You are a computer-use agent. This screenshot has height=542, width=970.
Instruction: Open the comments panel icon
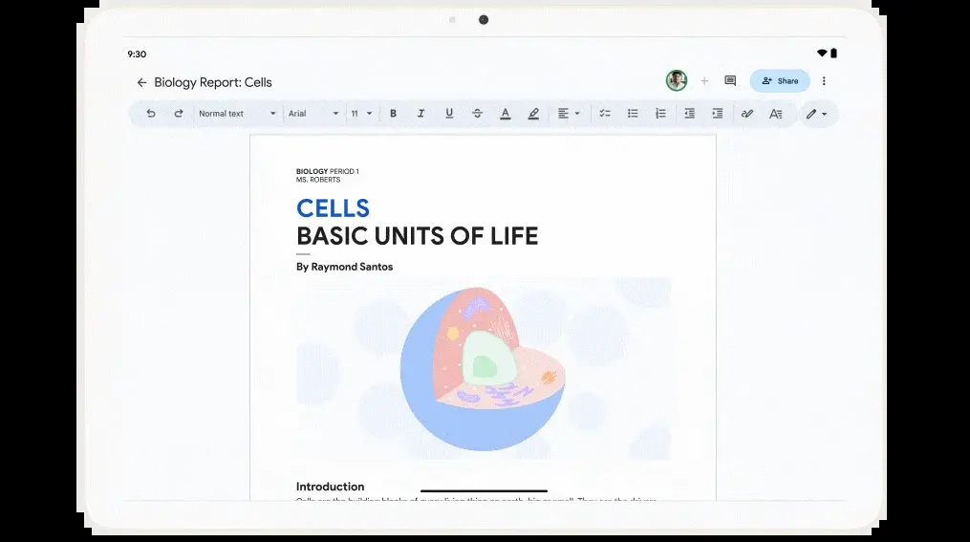tap(730, 81)
